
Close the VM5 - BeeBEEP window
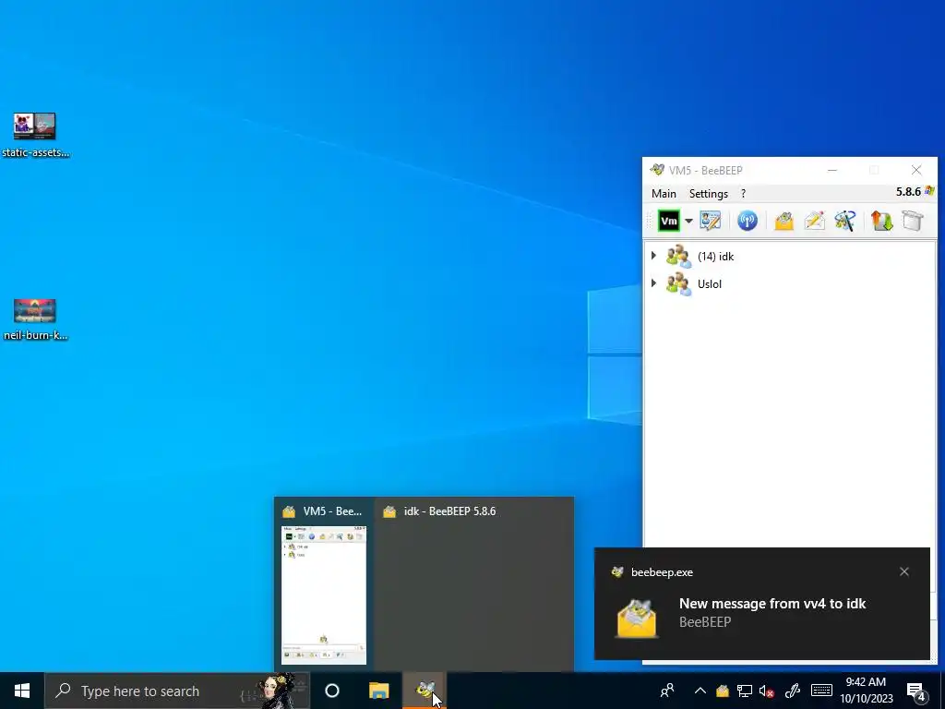(x=916, y=170)
